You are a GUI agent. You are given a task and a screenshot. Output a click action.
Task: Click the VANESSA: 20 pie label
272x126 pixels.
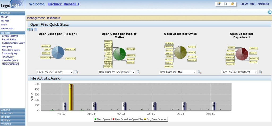(x=70, y=58)
